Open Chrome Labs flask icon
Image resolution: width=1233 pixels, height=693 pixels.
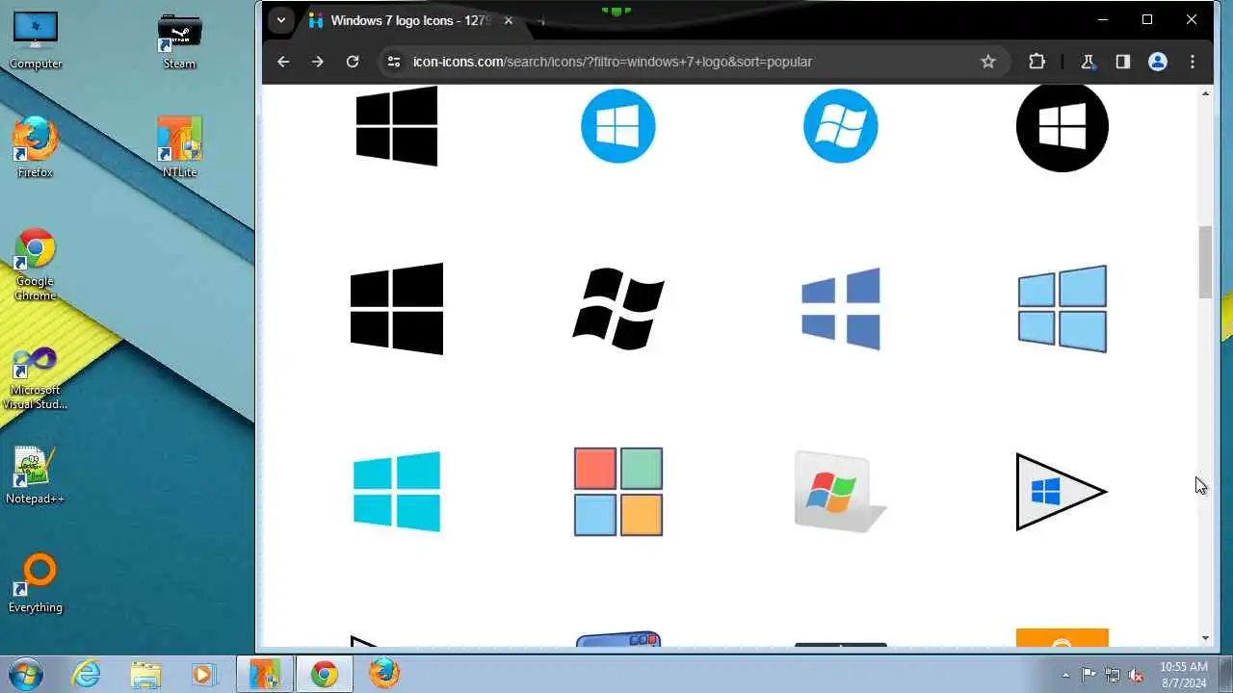[x=1088, y=62]
